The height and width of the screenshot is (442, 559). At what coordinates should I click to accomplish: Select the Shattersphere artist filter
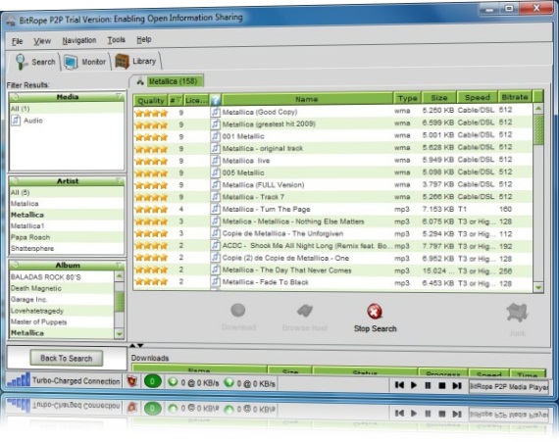67,248
